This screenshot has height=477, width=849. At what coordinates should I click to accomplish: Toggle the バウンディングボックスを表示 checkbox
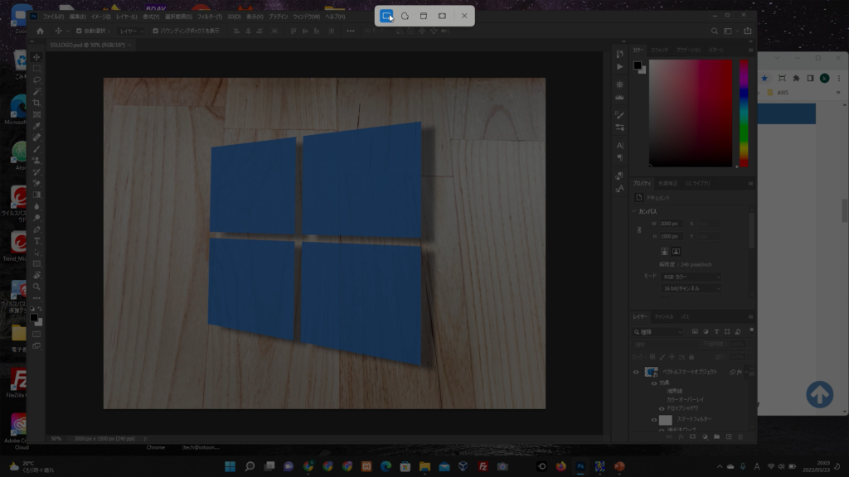pyautogui.click(x=155, y=31)
